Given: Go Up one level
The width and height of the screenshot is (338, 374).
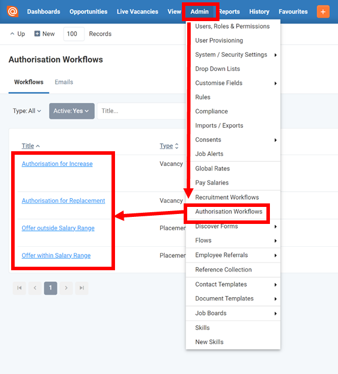Looking at the screenshot, I should 18,34.
